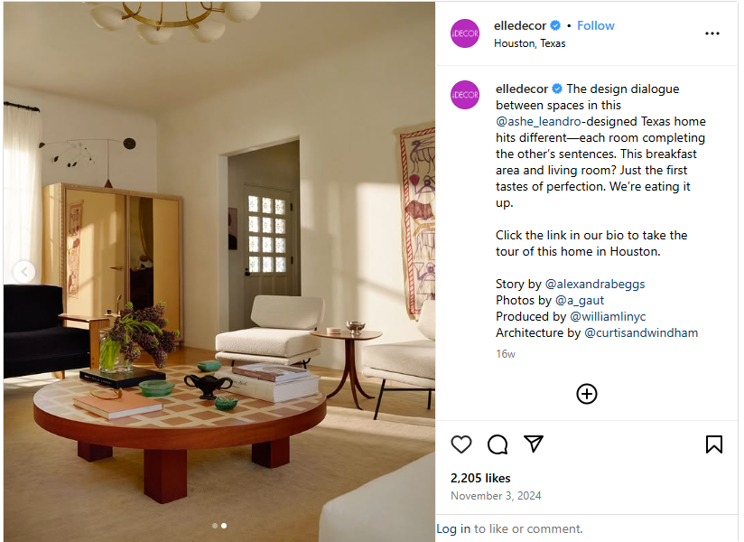Go to previous photo with left arrow
Image resolution: width=744 pixels, height=542 pixels.
tap(24, 273)
